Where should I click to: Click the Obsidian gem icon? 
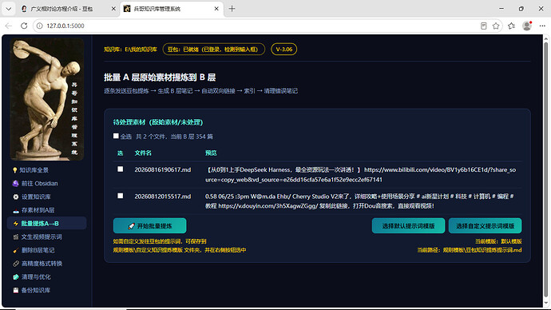click(x=15, y=184)
